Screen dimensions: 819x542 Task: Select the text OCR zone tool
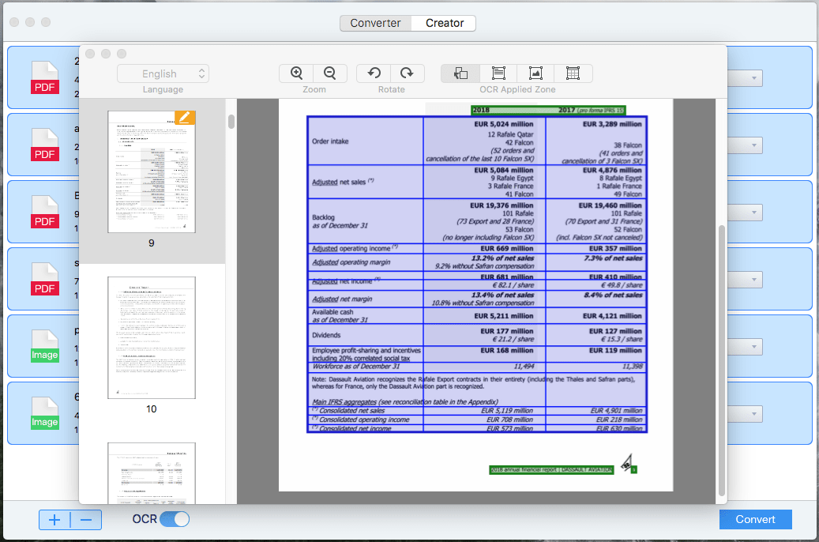498,73
